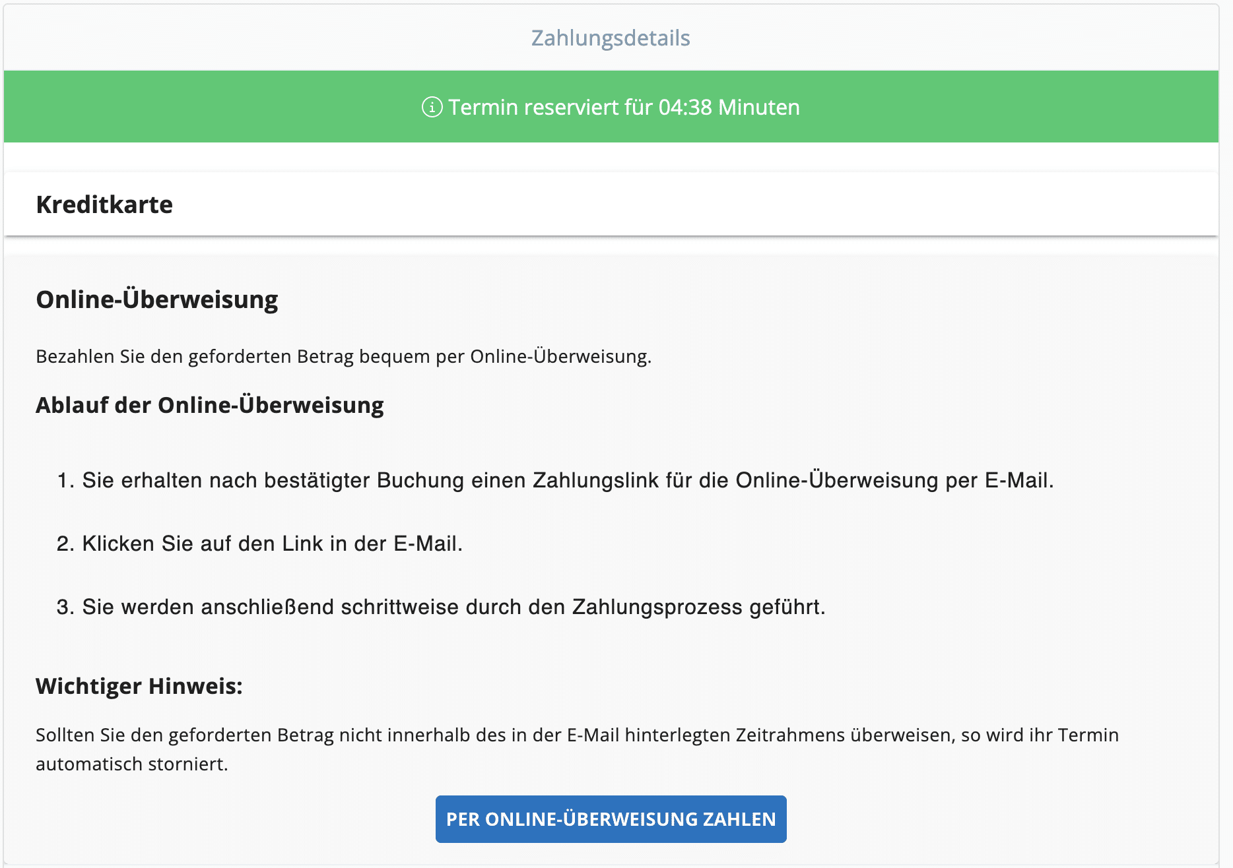Image resolution: width=1233 pixels, height=868 pixels.
Task: Expand the Kreditkarte payment section
Action: 104,204
